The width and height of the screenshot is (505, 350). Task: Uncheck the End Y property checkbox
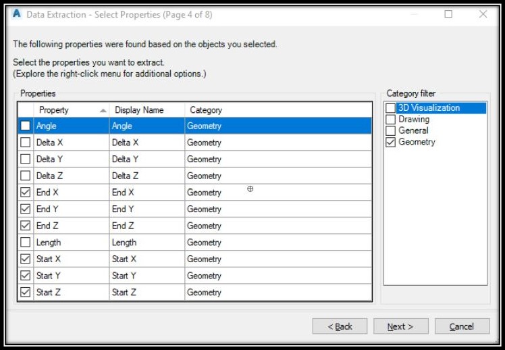tap(26, 209)
